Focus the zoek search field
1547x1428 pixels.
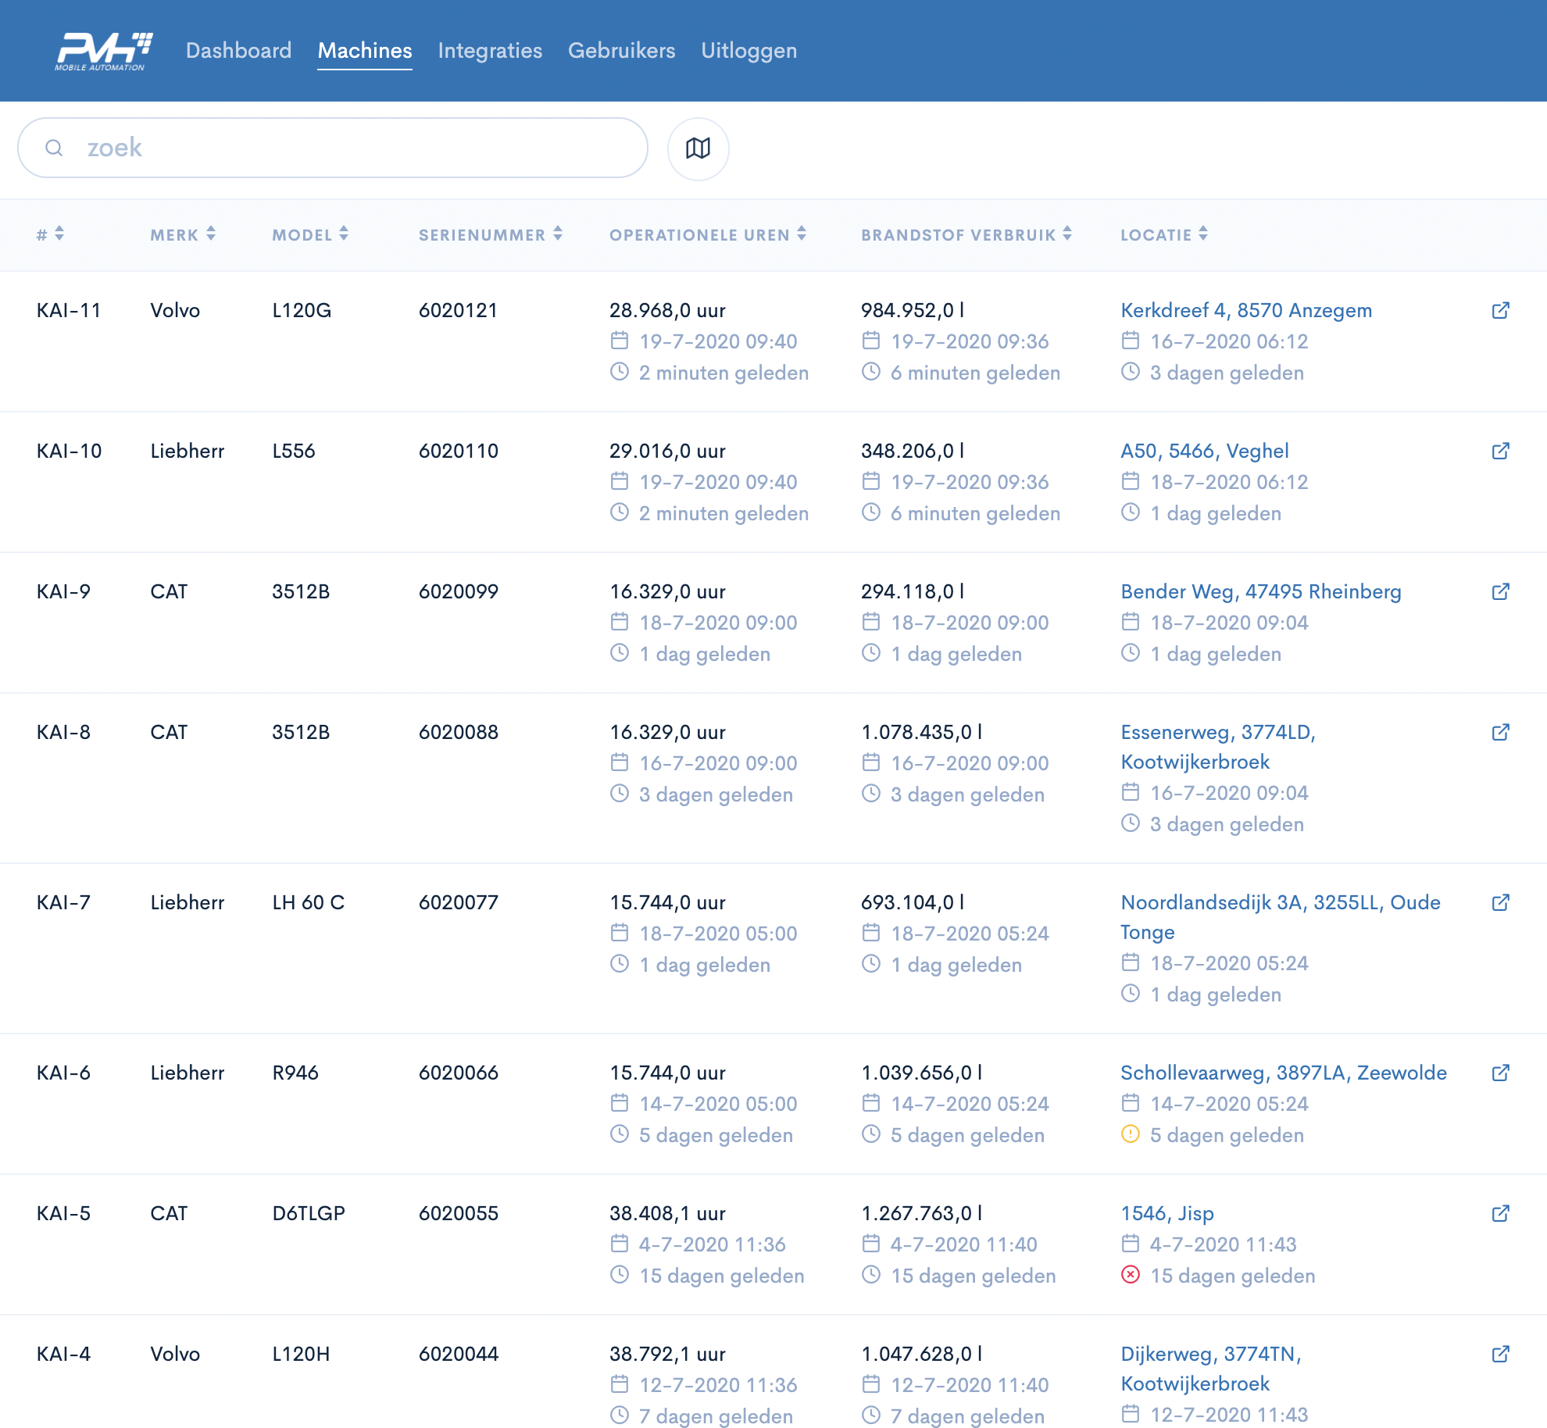pyautogui.click(x=333, y=148)
